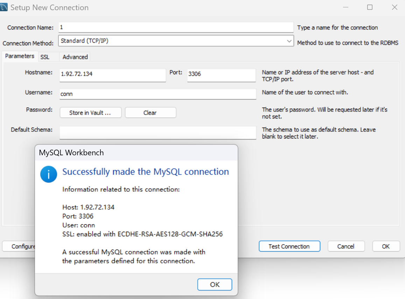Open the Connection Method dropdown
Image resolution: width=405 pixels, height=299 pixels.
coord(176,41)
